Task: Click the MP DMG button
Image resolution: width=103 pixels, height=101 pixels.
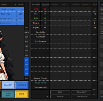Action: (22, 85)
